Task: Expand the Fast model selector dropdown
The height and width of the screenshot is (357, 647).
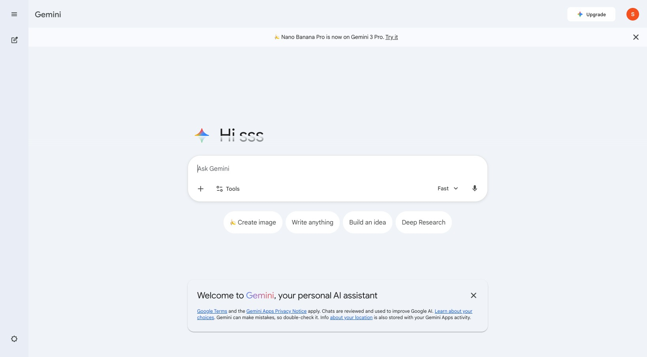Action: [x=448, y=188]
